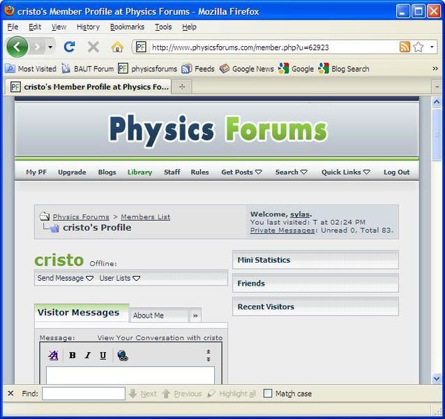Expand the Get Posts dropdown menu
Image resolution: width=445 pixels, height=419 pixels.
pos(241,172)
